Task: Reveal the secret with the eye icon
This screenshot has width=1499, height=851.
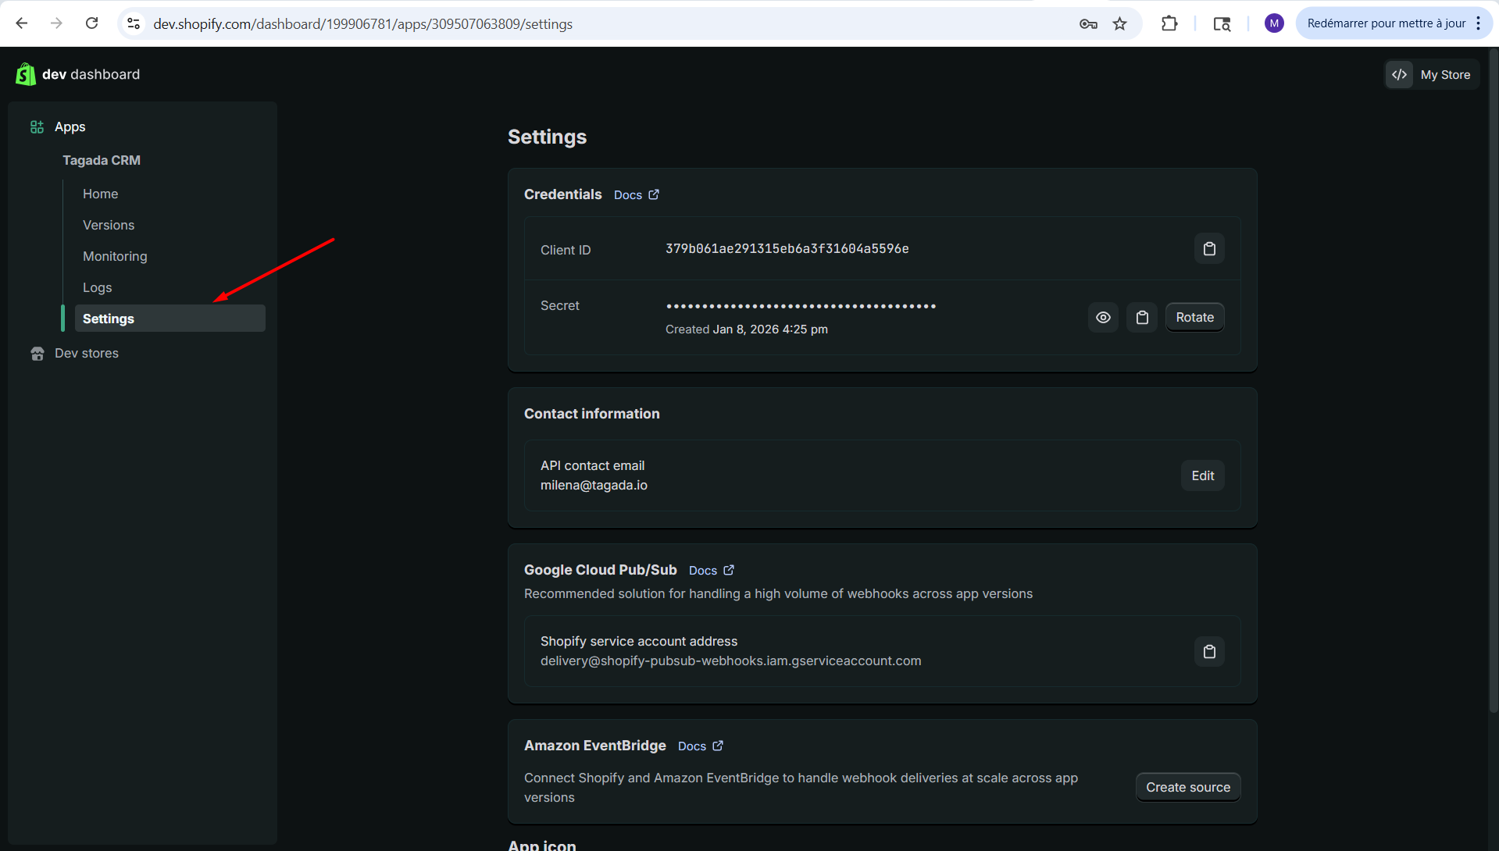Action: (x=1103, y=318)
